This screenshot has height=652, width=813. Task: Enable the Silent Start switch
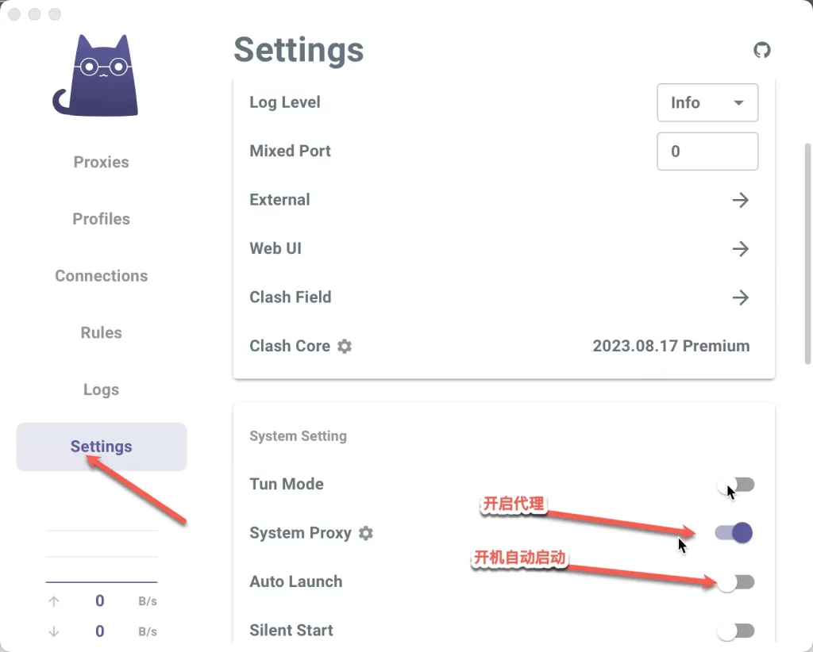[x=735, y=631]
